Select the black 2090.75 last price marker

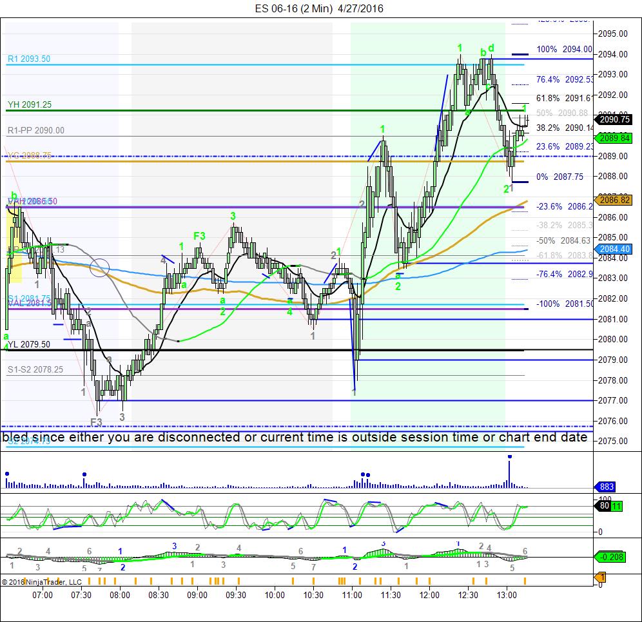(614, 119)
